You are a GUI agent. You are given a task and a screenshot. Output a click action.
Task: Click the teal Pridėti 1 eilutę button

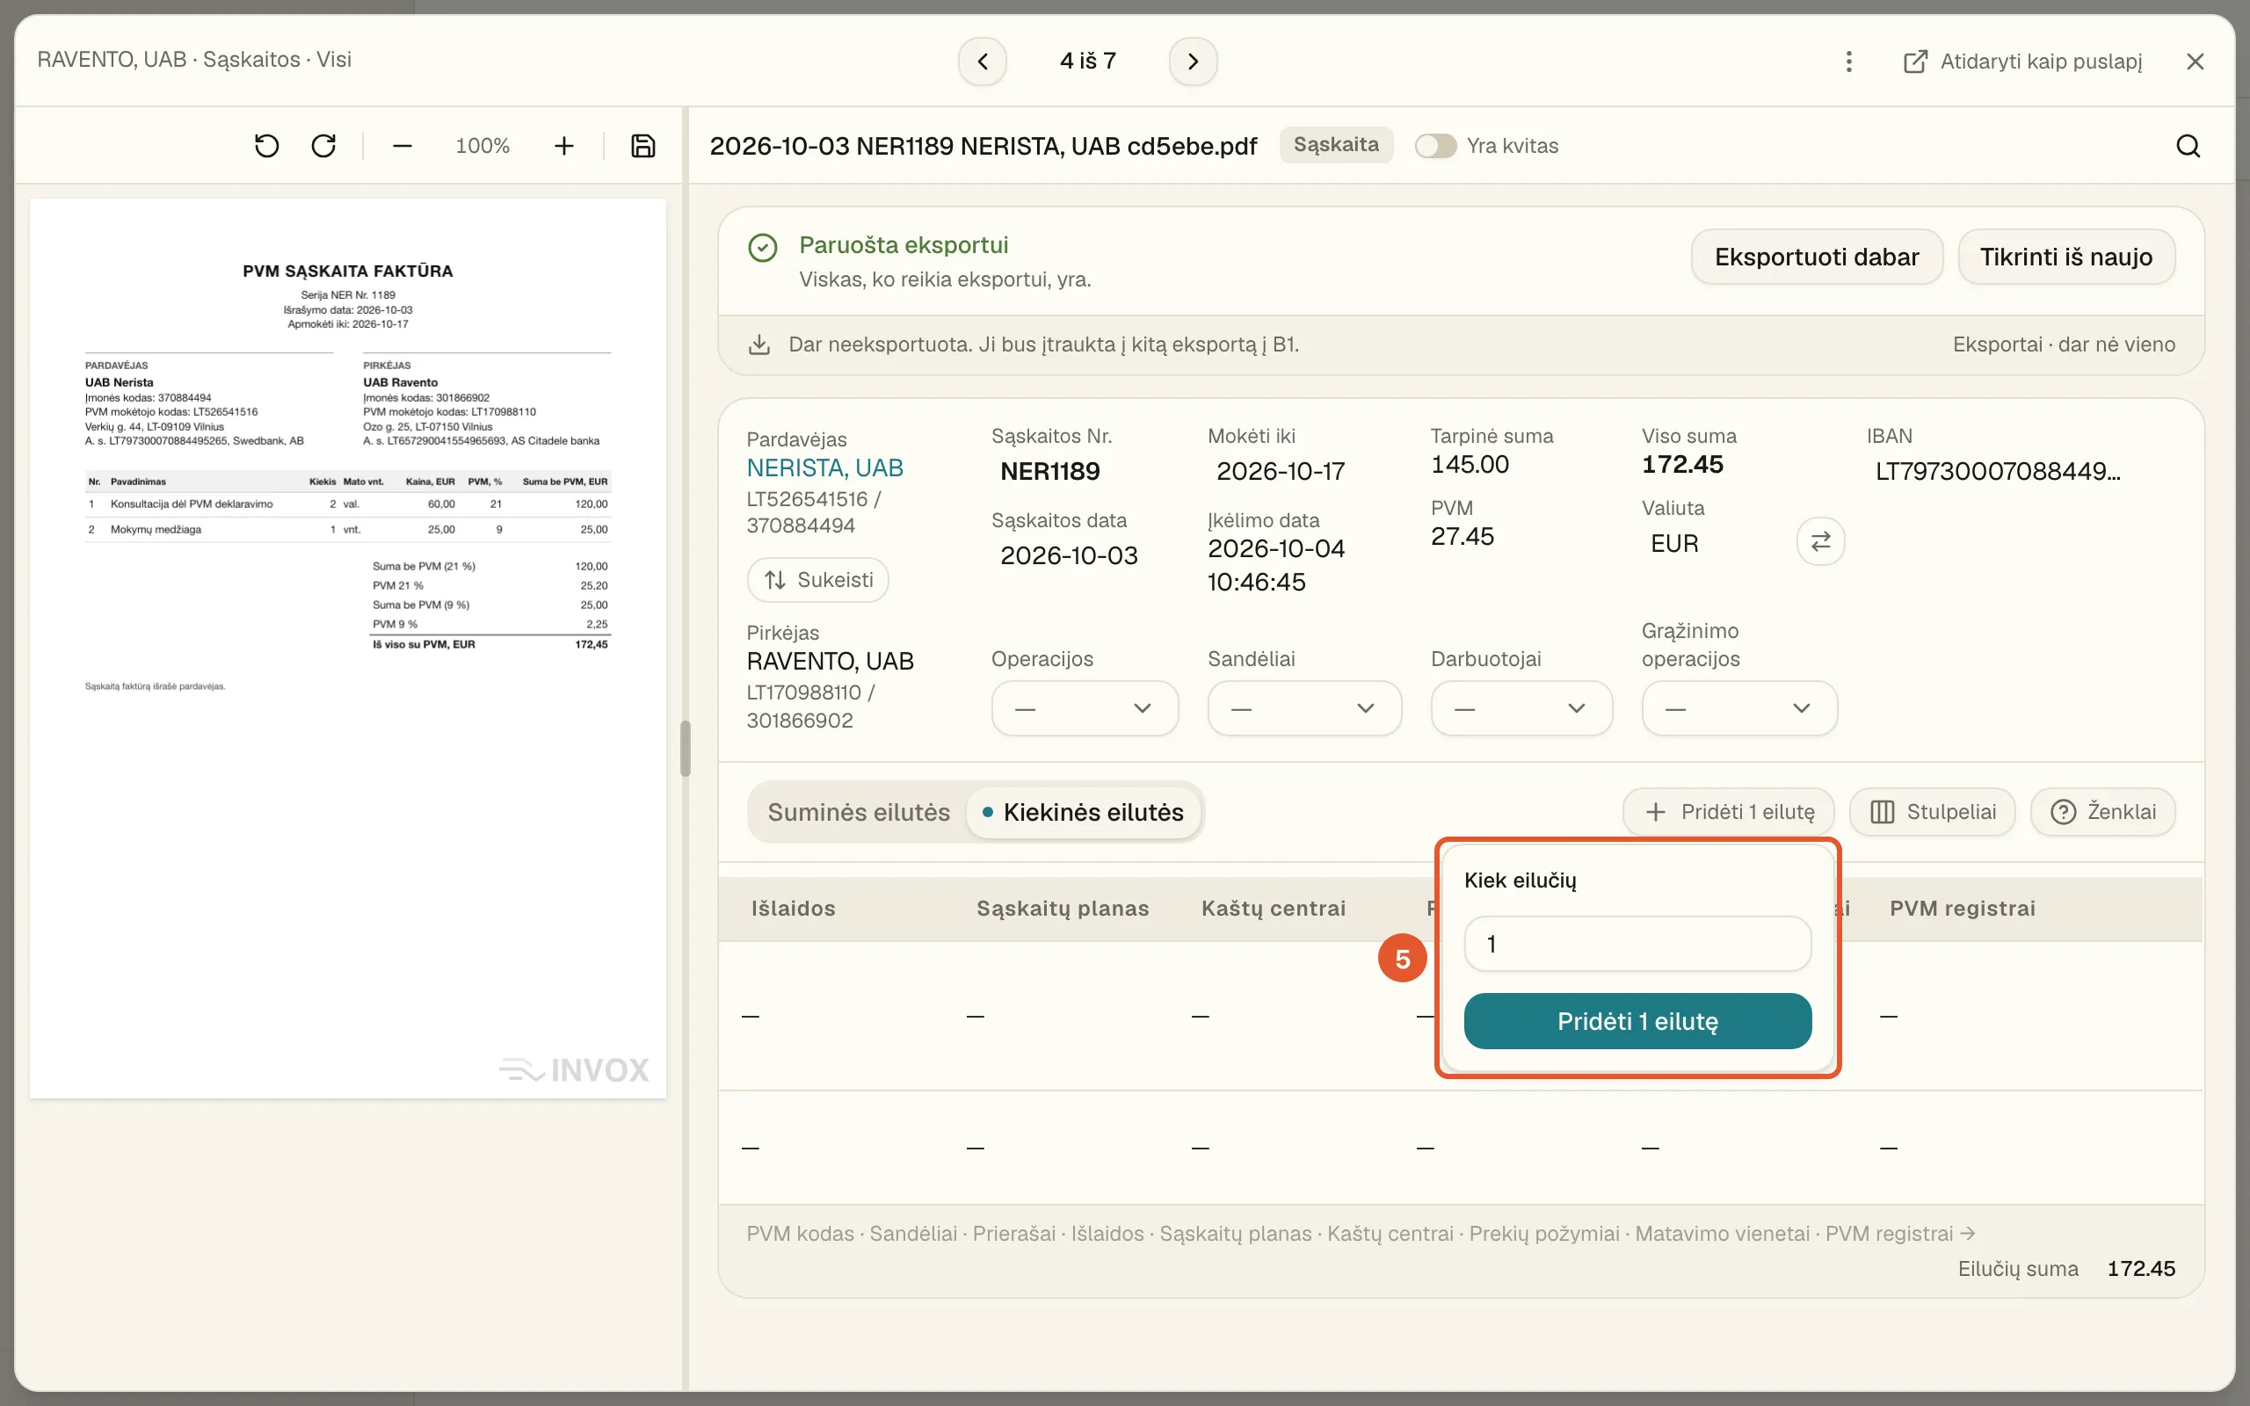point(1637,1021)
